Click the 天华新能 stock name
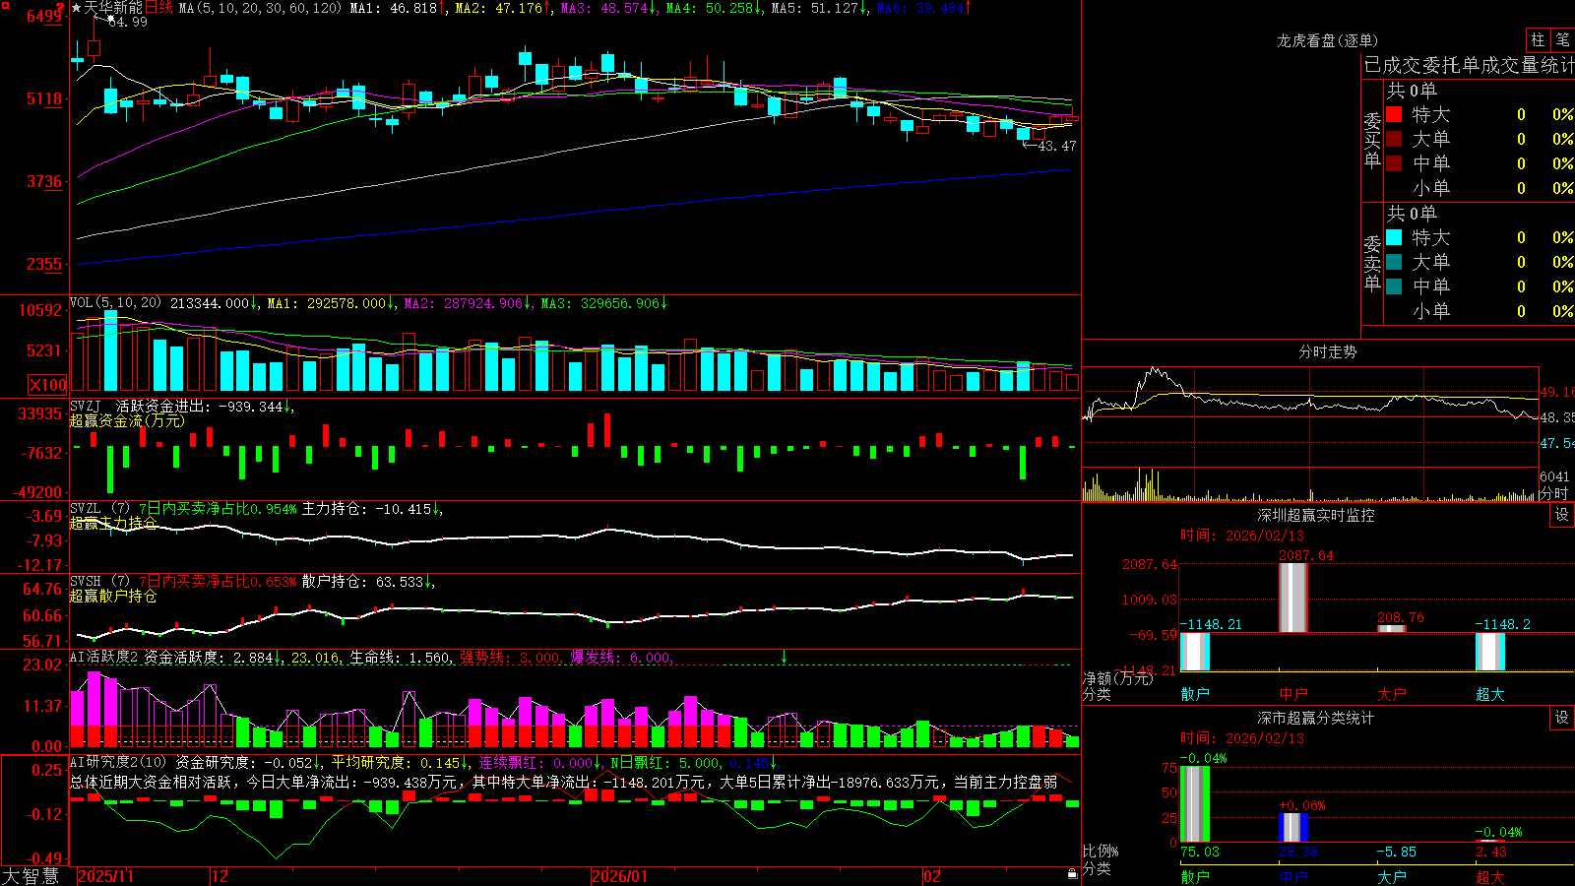This screenshot has width=1575, height=886. click(113, 8)
